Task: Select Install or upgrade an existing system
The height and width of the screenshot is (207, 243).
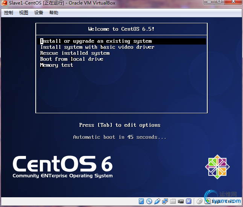Action: (x=121, y=41)
